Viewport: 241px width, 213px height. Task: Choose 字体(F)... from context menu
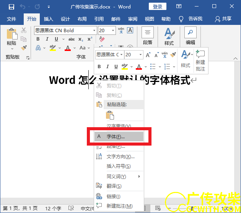click(119, 136)
